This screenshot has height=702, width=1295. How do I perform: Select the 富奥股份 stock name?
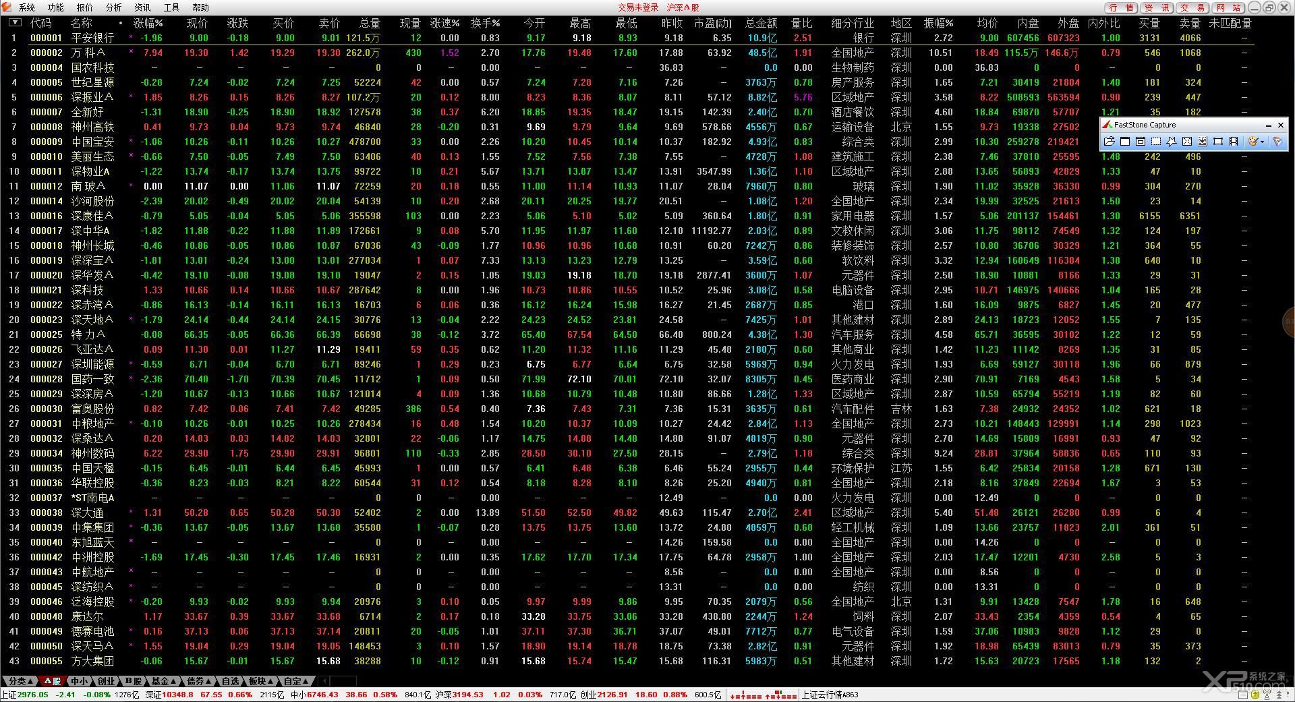point(93,409)
